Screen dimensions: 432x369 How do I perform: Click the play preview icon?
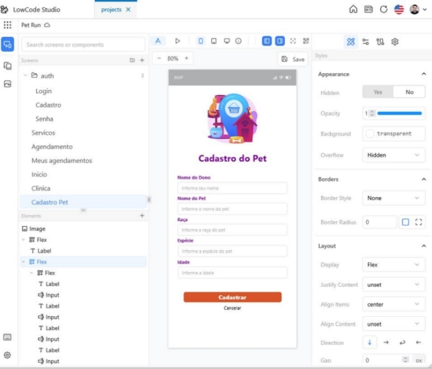coord(177,41)
